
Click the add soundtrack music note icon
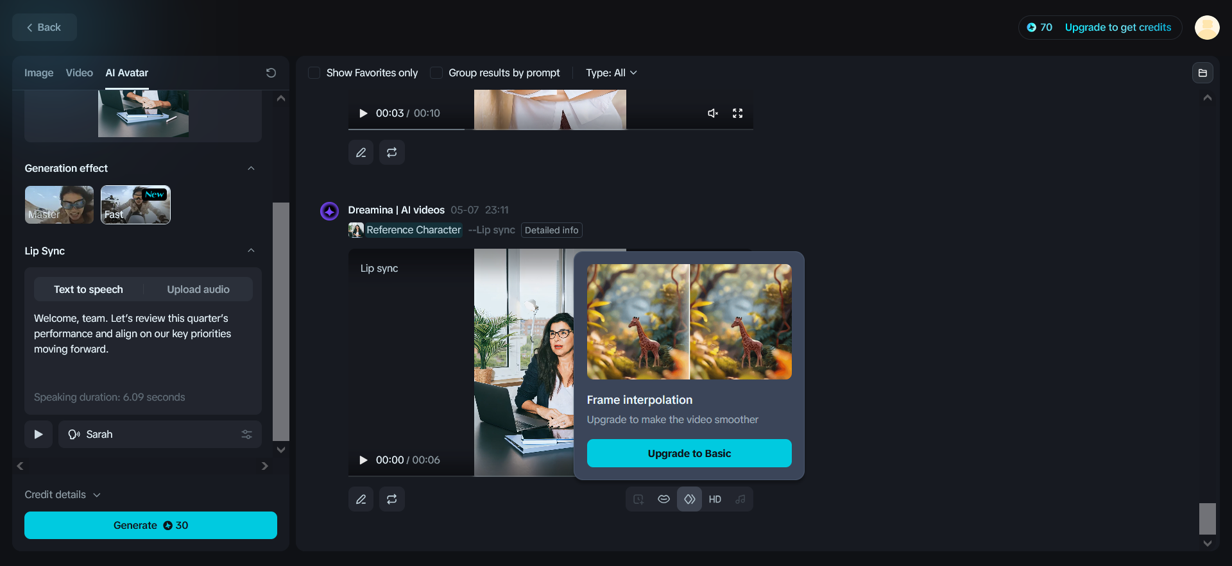tap(740, 499)
